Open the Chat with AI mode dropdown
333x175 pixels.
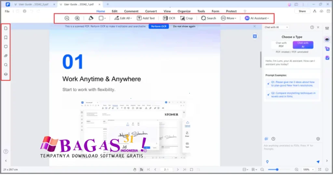click(x=276, y=27)
